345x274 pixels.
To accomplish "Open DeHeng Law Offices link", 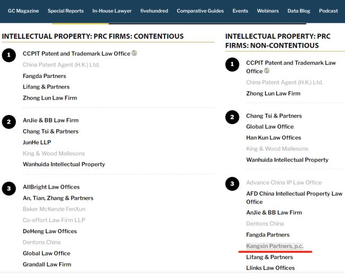I will tap(50, 231).
